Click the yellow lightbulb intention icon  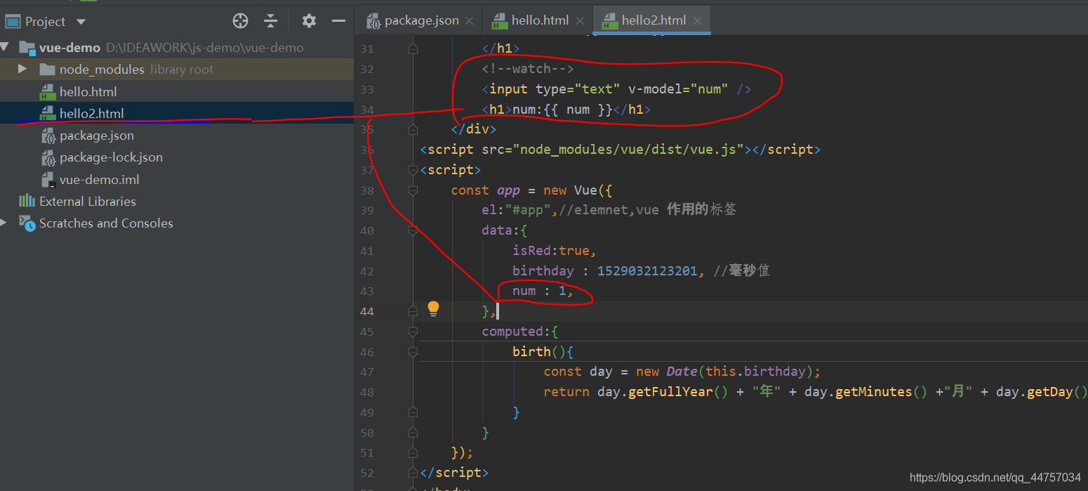[433, 309]
